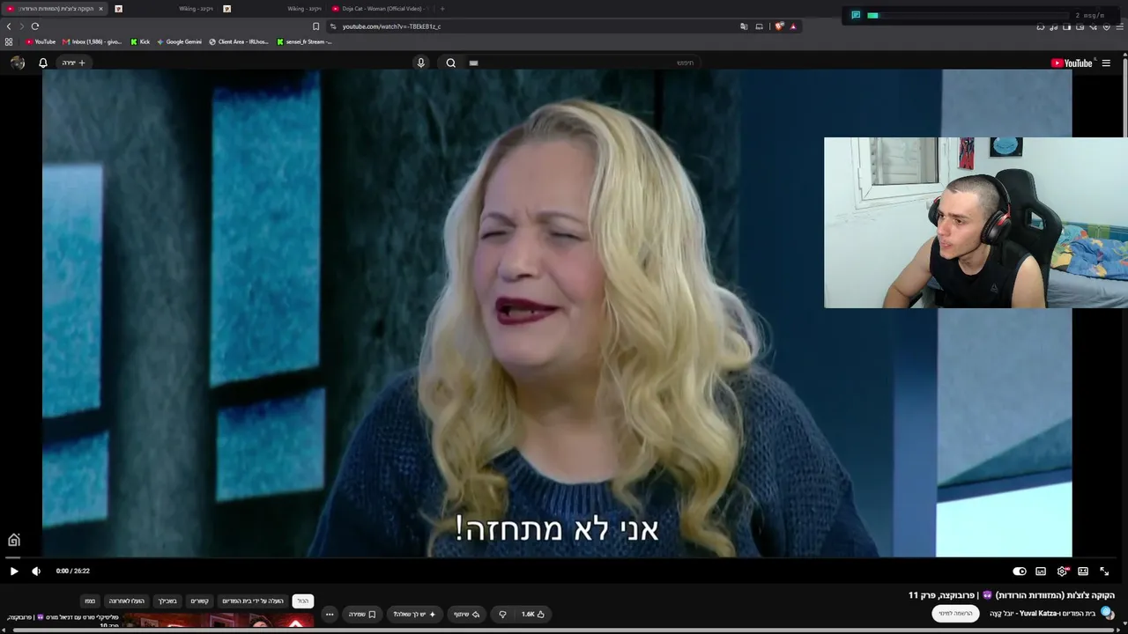Open more actions three-dot menu
The height and width of the screenshot is (634, 1128).
(x=330, y=614)
